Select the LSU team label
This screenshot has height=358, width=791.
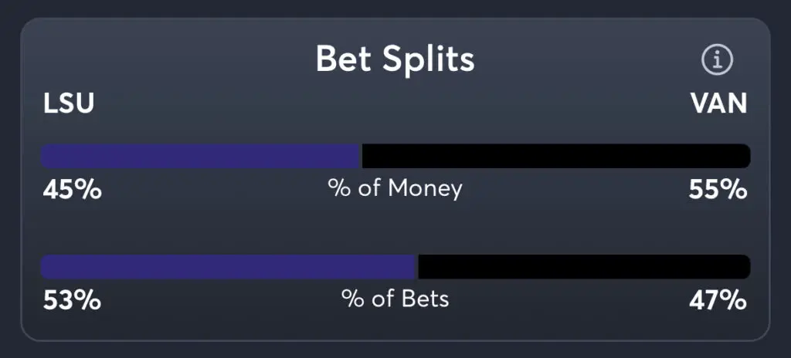click(69, 103)
